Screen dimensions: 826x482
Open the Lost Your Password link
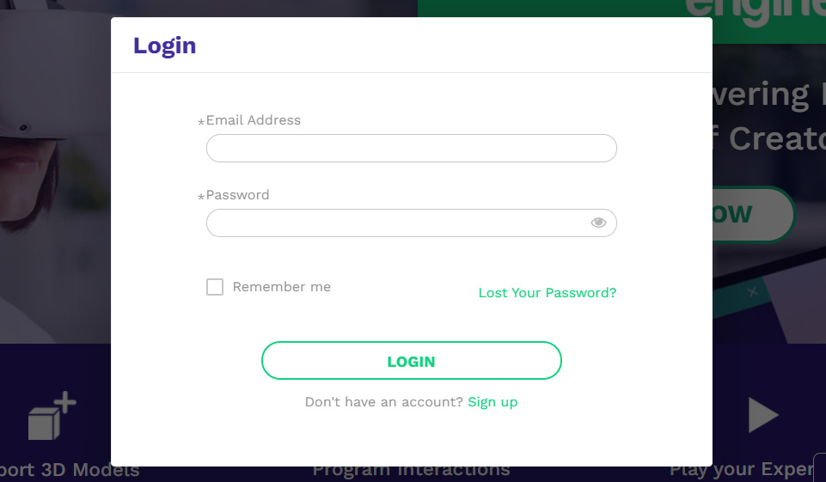click(547, 293)
